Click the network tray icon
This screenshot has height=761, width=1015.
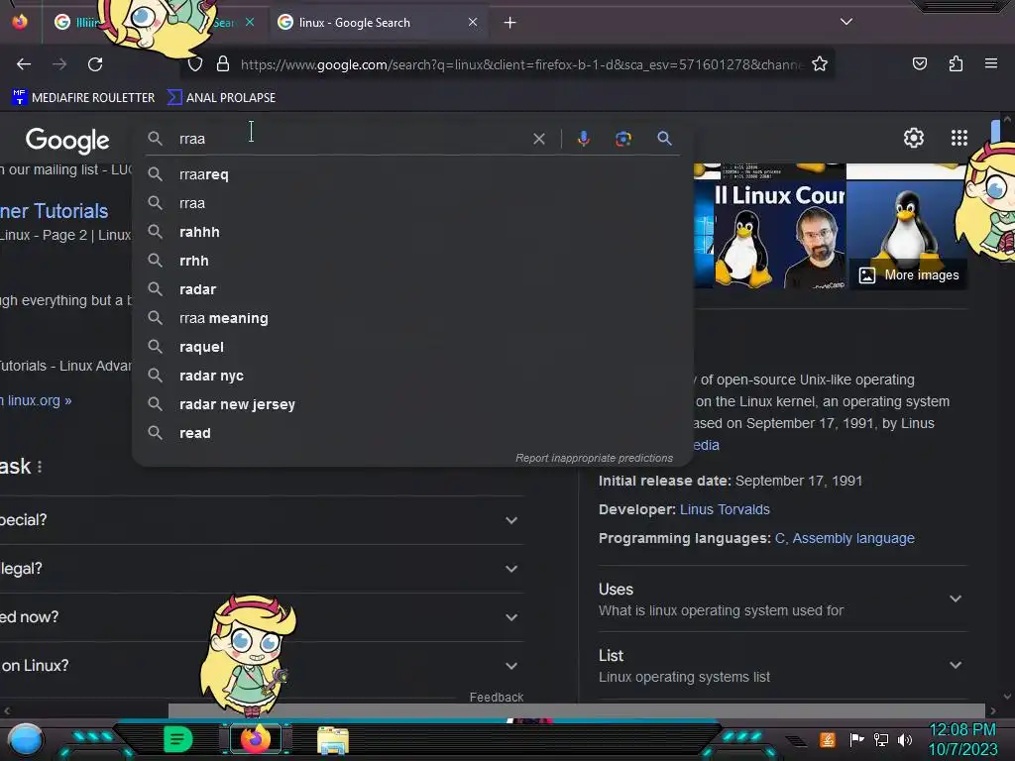pos(881,739)
